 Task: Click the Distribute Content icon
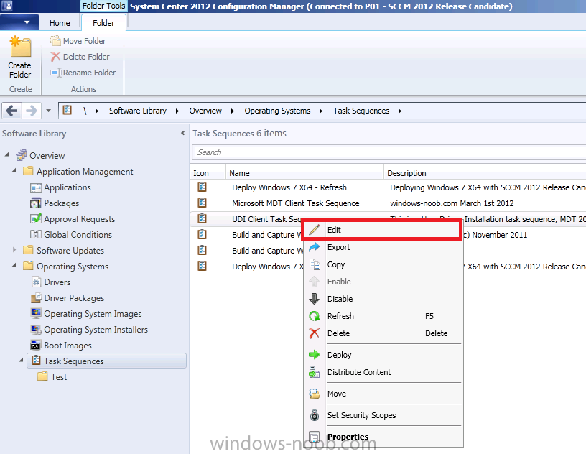315,372
